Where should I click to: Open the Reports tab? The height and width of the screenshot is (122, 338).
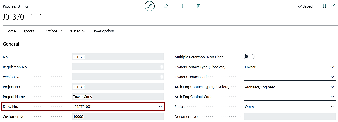[28, 31]
